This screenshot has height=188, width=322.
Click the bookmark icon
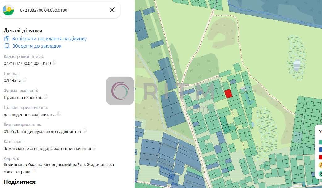[x=7, y=46]
